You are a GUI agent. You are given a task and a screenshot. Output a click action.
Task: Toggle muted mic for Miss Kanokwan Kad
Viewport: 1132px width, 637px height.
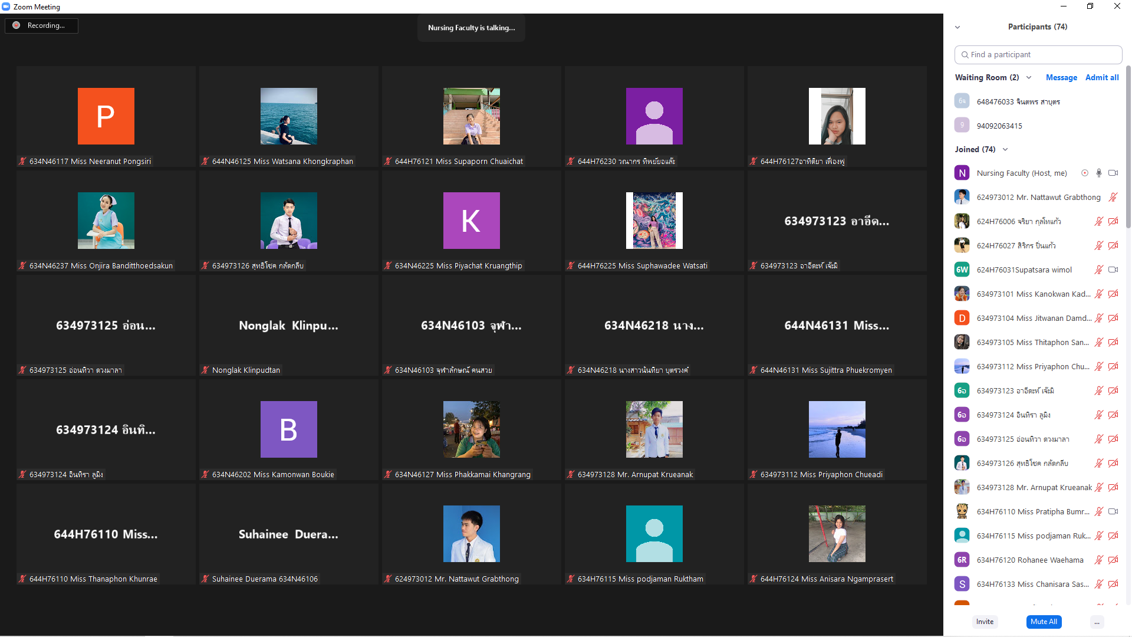(1099, 294)
